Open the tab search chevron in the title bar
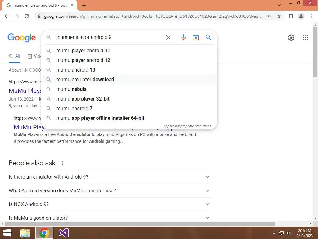Screen dimensions: 318x239 (x=279, y=5)
